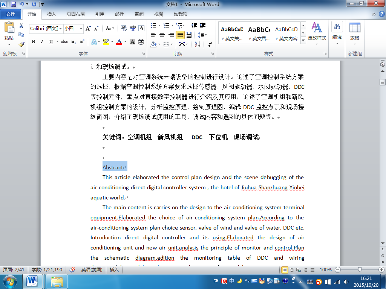The image size is (386, 289).
Task: Click the Text Effects glowing A icon
Action: click(94, 42)
